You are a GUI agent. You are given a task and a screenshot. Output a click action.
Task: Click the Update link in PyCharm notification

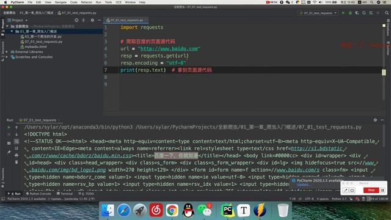[x=304, y=185]
